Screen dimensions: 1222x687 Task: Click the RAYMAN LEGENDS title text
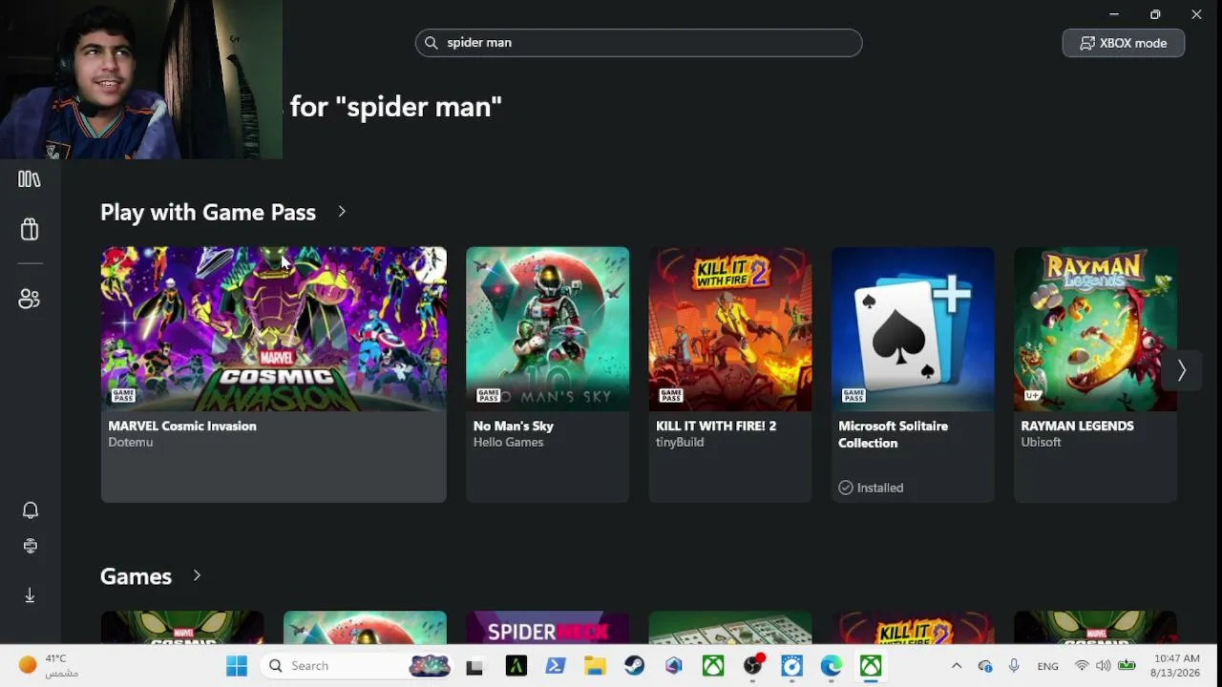coord(1077,427)
